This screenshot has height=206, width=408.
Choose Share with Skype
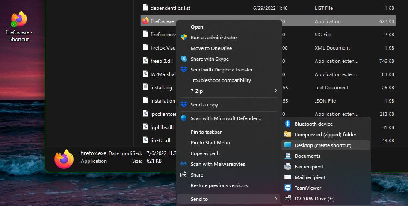click(210, 59)
